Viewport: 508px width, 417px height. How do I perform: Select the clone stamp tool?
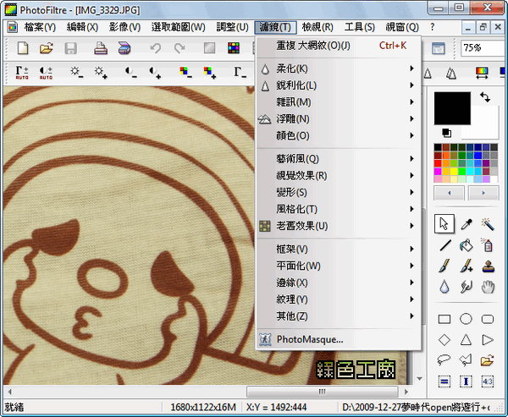point(489,266)
